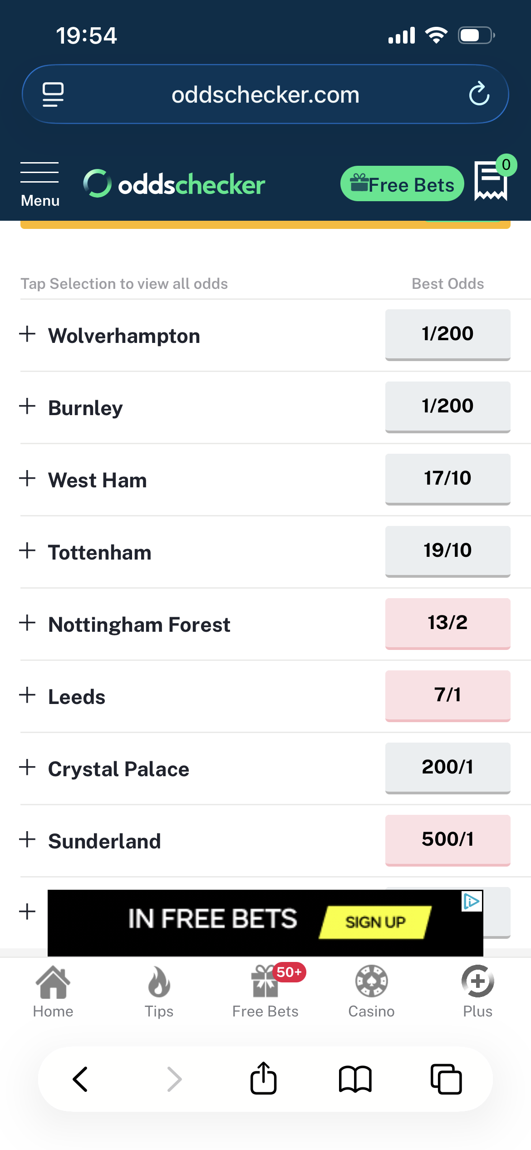Go back using Safari back arrow
This screenshot has height=1150, width=531.
(81, 1079)
